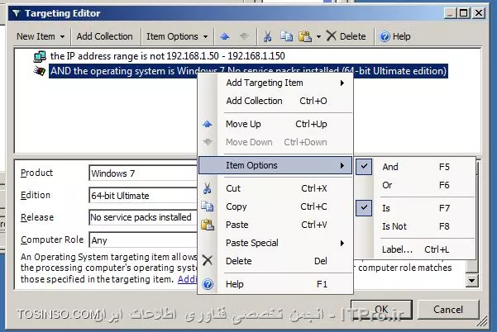Click the Edition field label
The height and width of the screenshot is (332, 497).
36,195
